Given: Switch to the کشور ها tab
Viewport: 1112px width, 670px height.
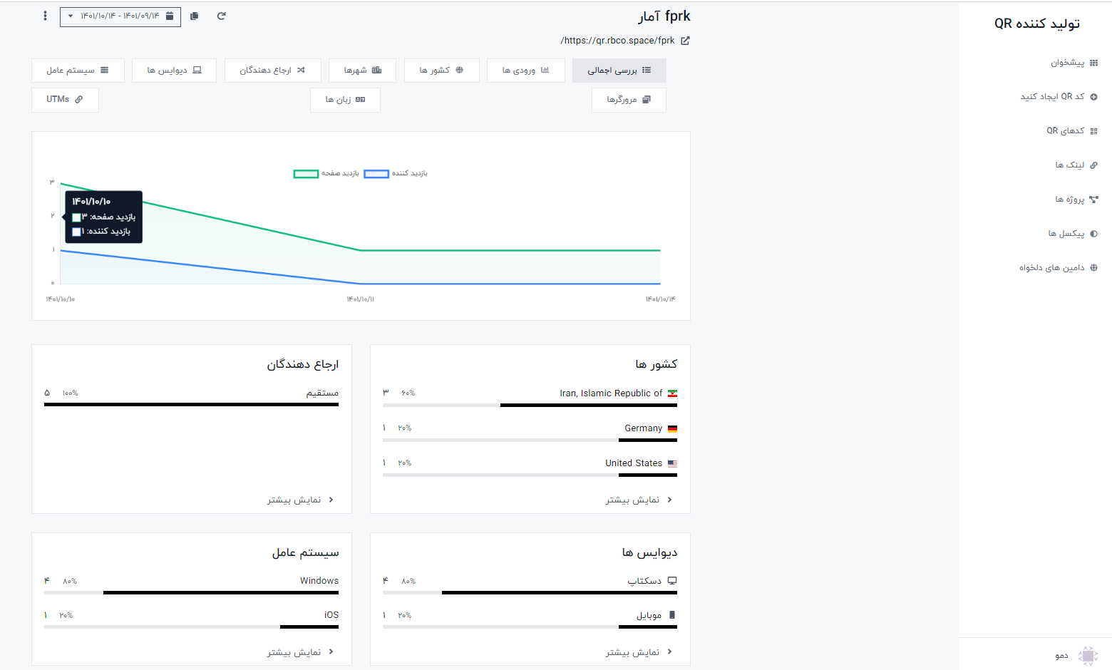Looking at the screenshot, I should click(441, 71).
